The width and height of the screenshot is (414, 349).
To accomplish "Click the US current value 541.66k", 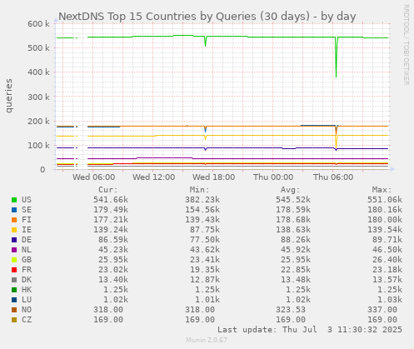I will (111, 200).
